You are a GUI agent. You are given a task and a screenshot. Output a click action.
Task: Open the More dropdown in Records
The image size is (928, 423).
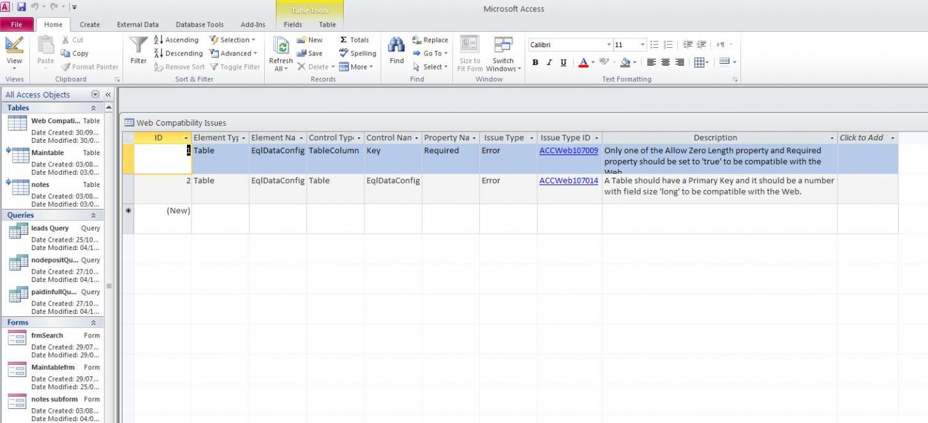[357, 67]
